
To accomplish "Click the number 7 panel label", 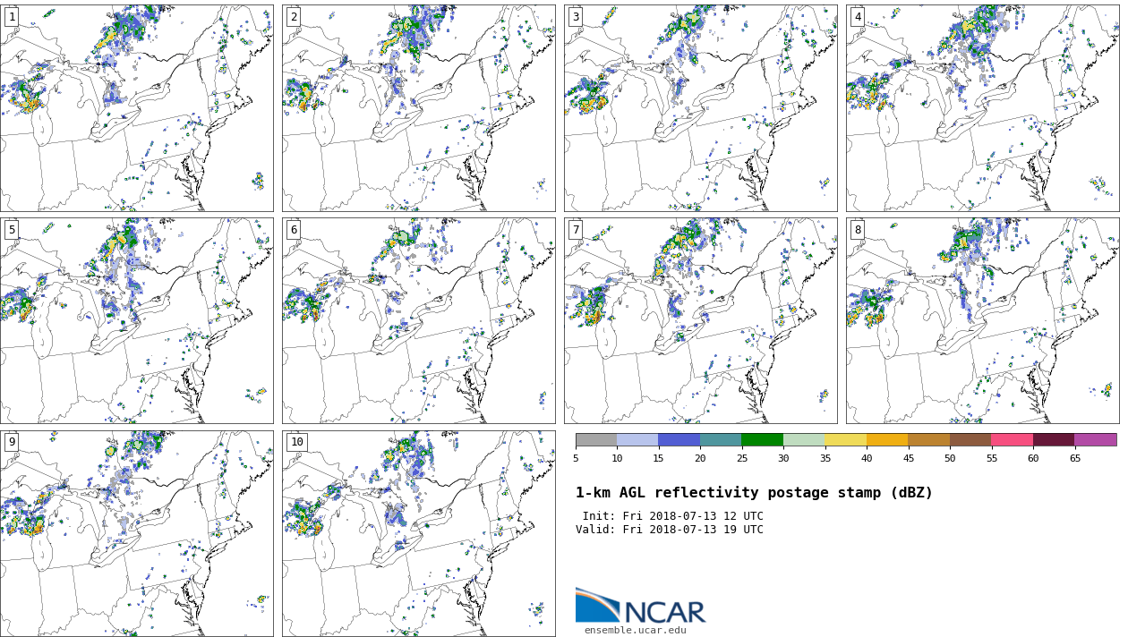I will (x=576, y=230).
